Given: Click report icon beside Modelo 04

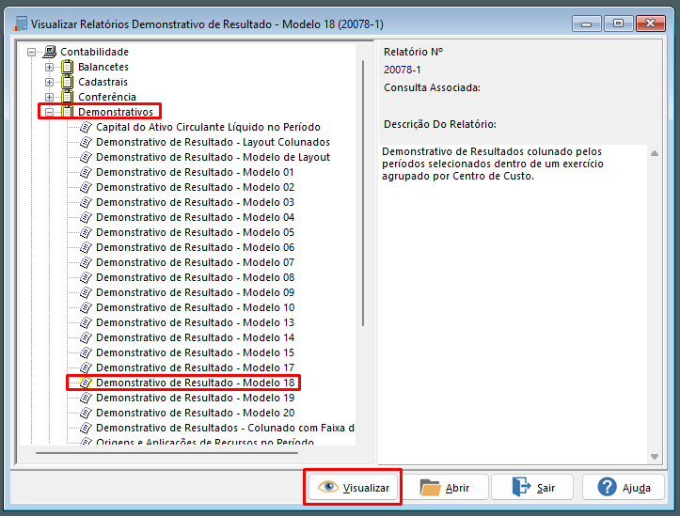Looking at the screenshot, I should tap(86, 217).
